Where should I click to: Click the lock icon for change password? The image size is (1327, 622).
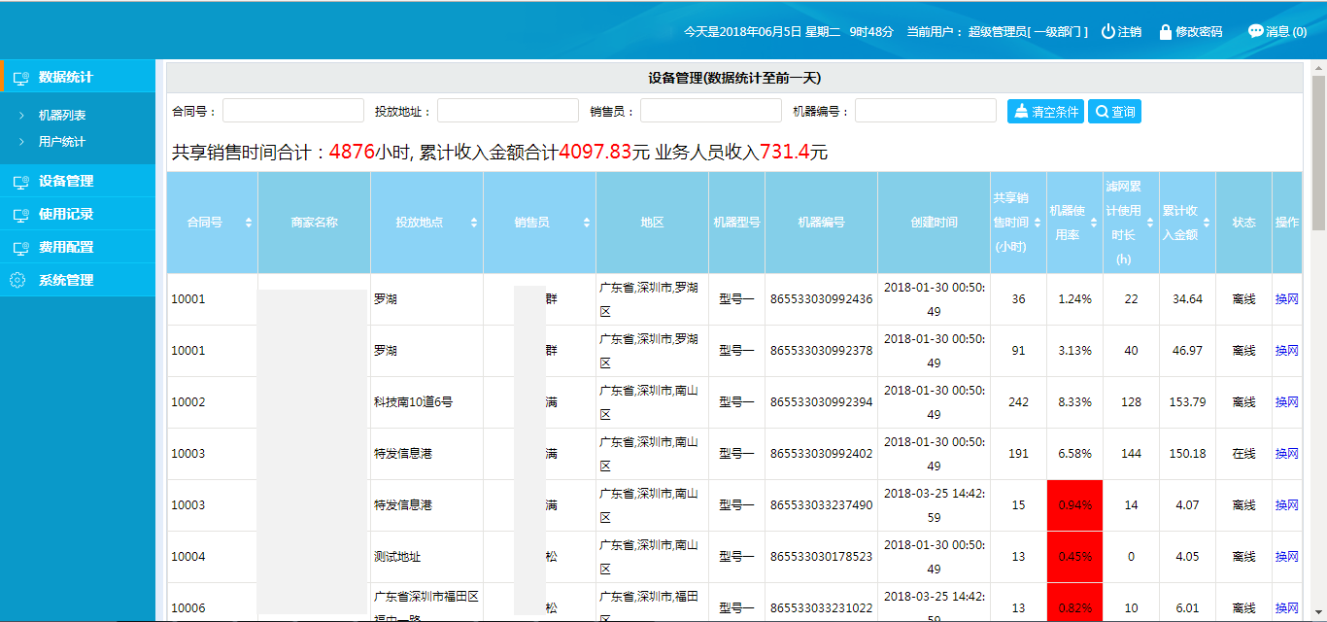point(1166,31)
